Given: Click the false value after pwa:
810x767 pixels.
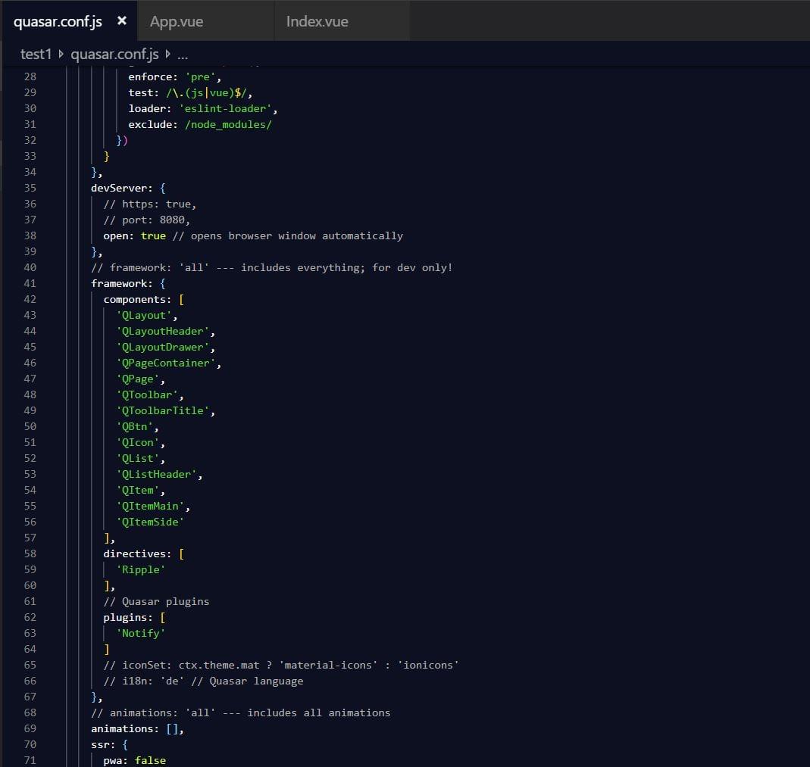Looking at the screenshot, I should click(x=150, y=760).
